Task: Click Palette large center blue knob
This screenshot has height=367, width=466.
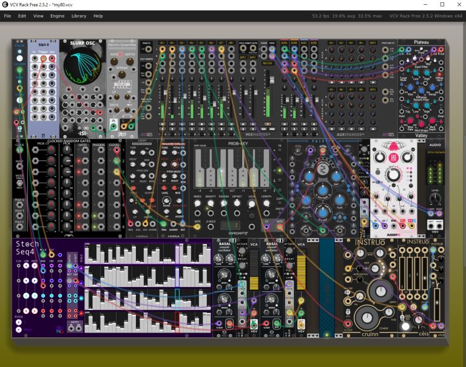Action: (323, 190)
